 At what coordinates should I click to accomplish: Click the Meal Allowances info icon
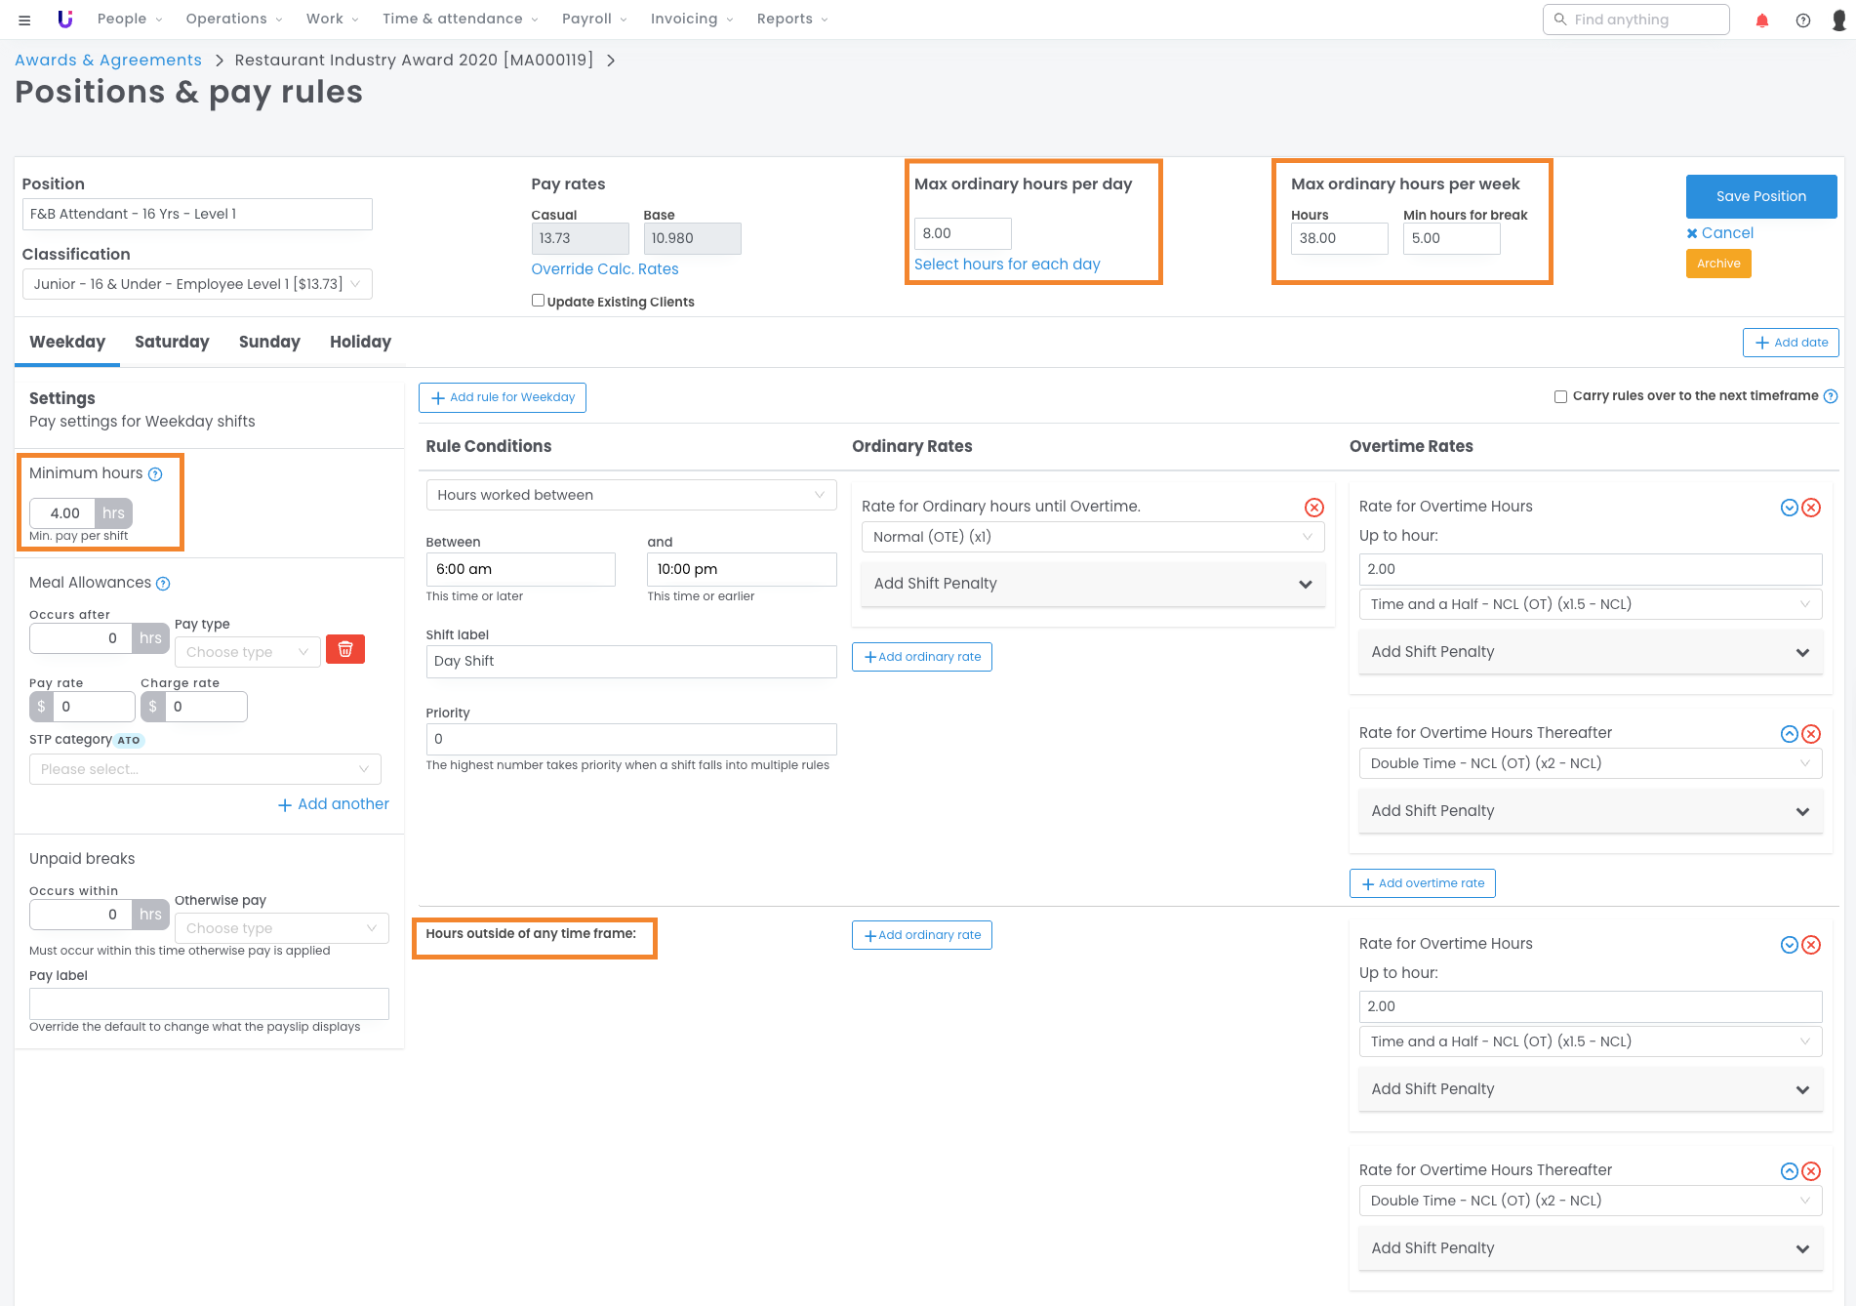pos(163,584)
